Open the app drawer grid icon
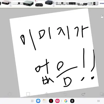This screenshot has height=104, width=104. (32, 101)
